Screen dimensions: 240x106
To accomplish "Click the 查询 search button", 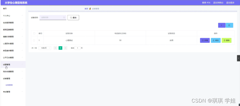I will (x=73, y=18).
